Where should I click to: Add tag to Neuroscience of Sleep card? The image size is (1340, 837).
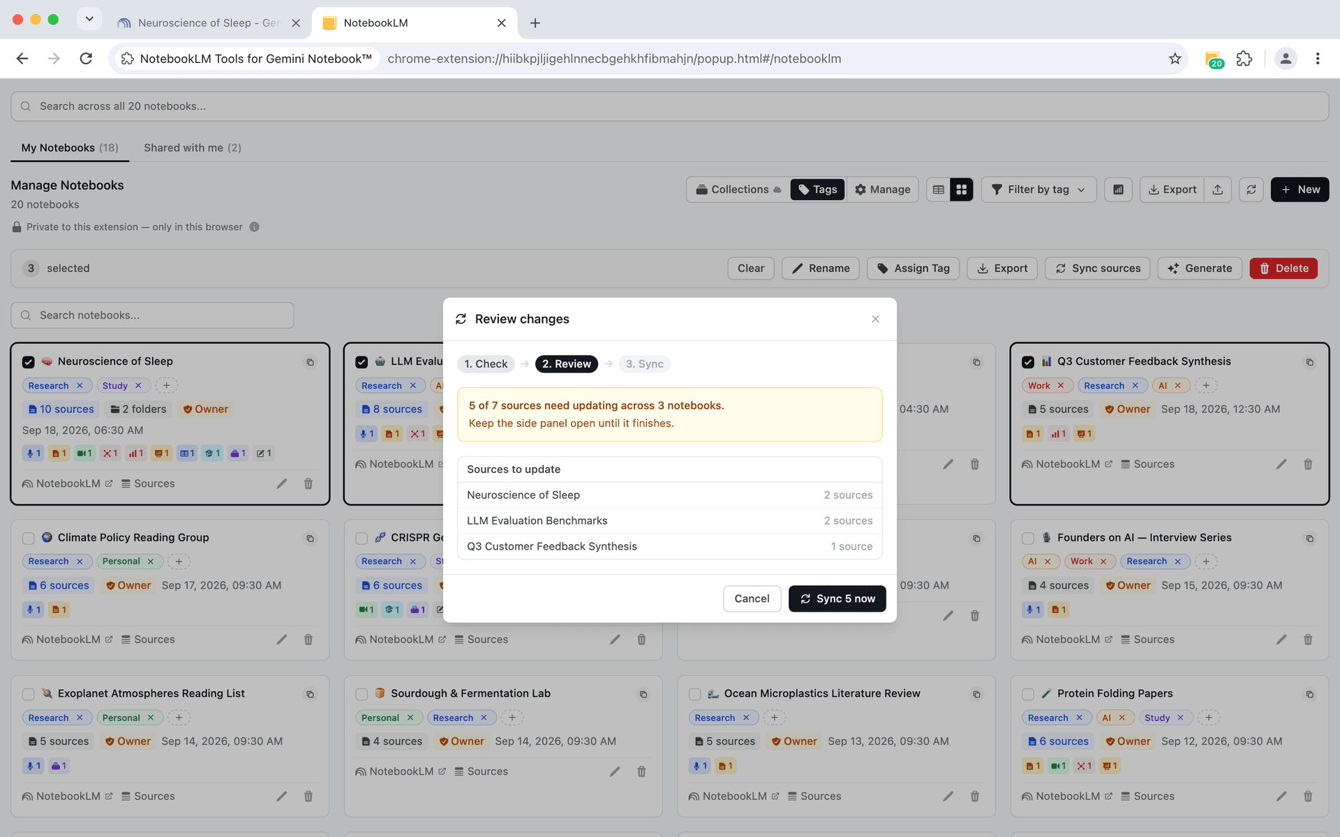click(x=167, y=386)
